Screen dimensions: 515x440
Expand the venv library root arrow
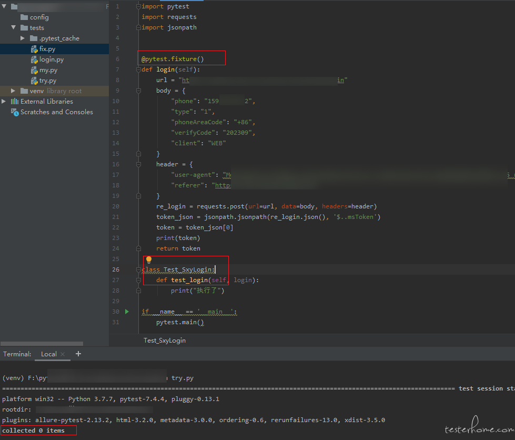pyautogui.click(x=13, y=91)
